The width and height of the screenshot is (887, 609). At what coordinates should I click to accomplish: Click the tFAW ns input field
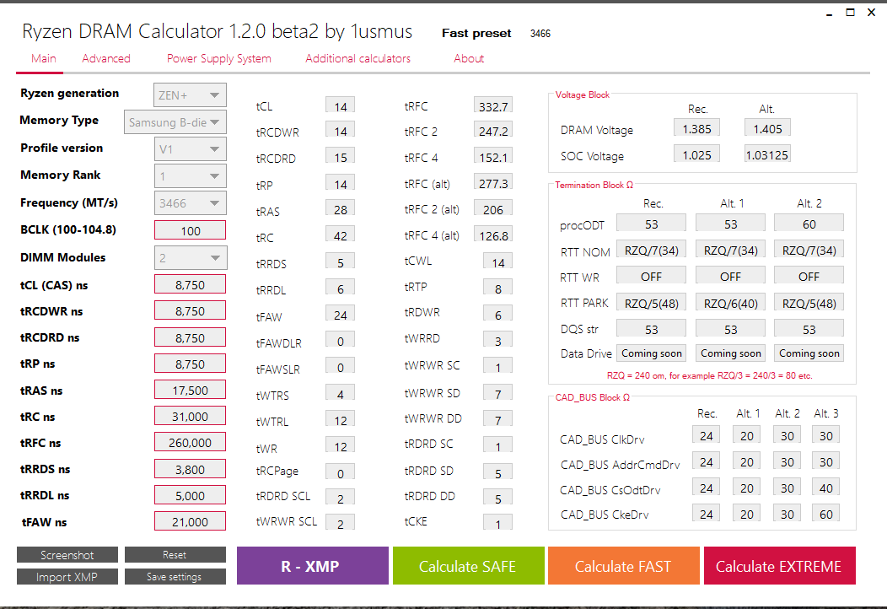click(190, 521)
